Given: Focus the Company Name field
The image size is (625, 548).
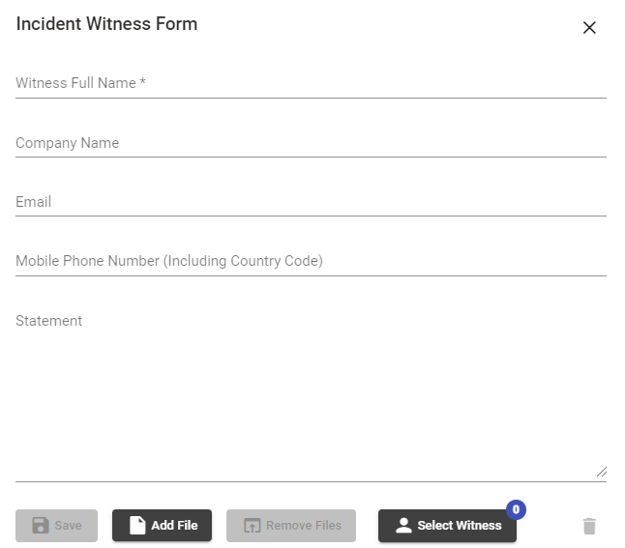Looking at the screenshot, I should [311, 143].
